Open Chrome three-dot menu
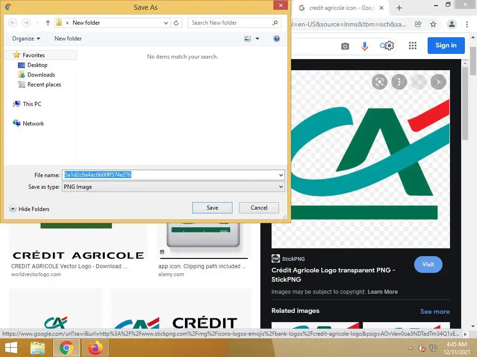 467,24
